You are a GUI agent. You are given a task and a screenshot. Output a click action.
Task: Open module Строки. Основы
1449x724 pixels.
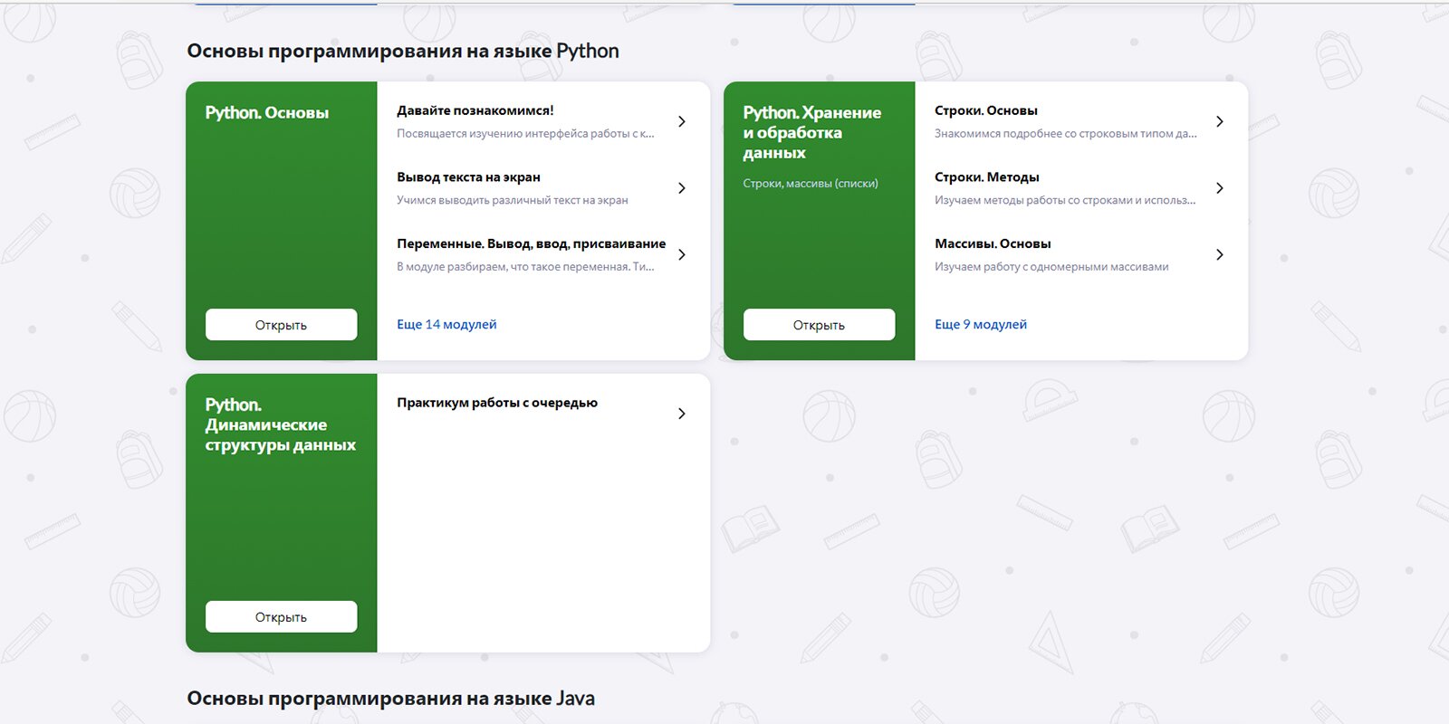point(985,110)
